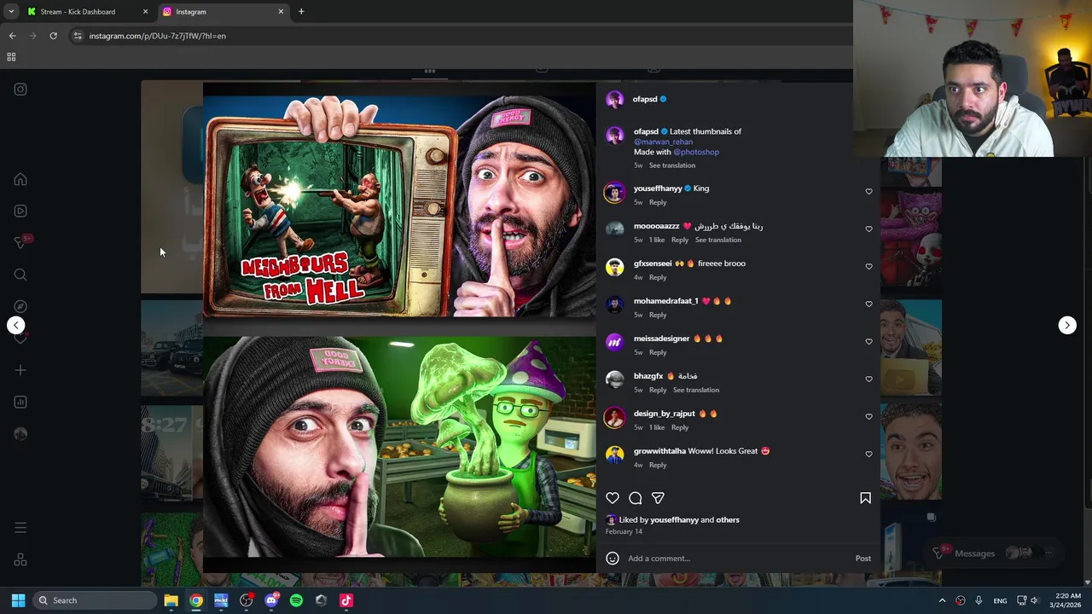Open @photoshop mention link
Screen dimensions: 1092x614
[x=696, y=152]
